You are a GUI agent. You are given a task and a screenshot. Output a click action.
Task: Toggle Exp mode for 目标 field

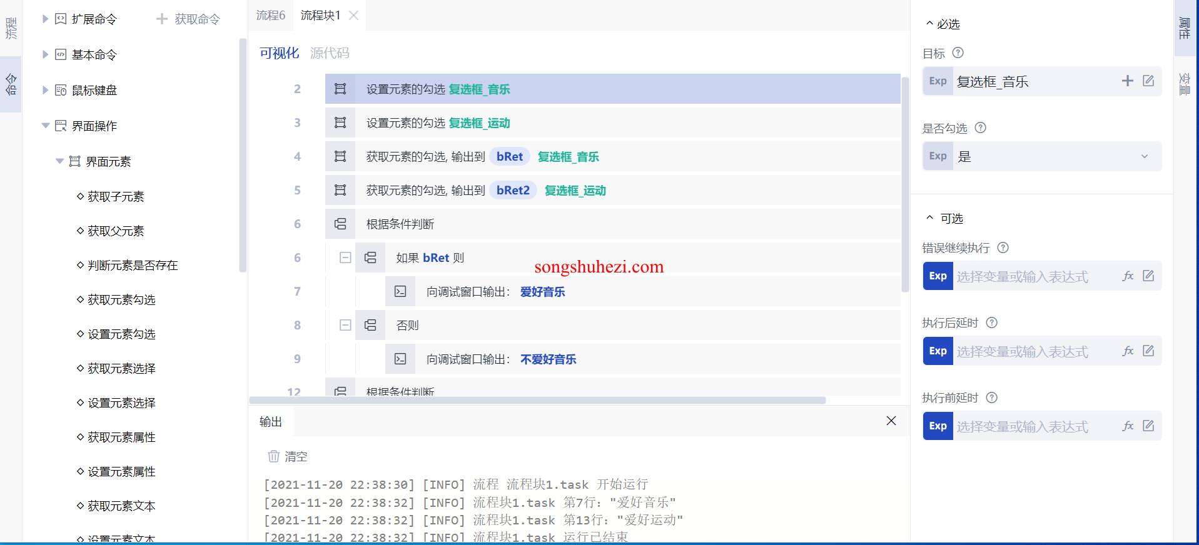(x=938, y=81)
